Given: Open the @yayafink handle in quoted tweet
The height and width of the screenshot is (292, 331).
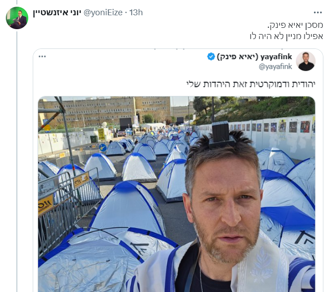Looking at the screenshot, I should click(x=275, y=66).
